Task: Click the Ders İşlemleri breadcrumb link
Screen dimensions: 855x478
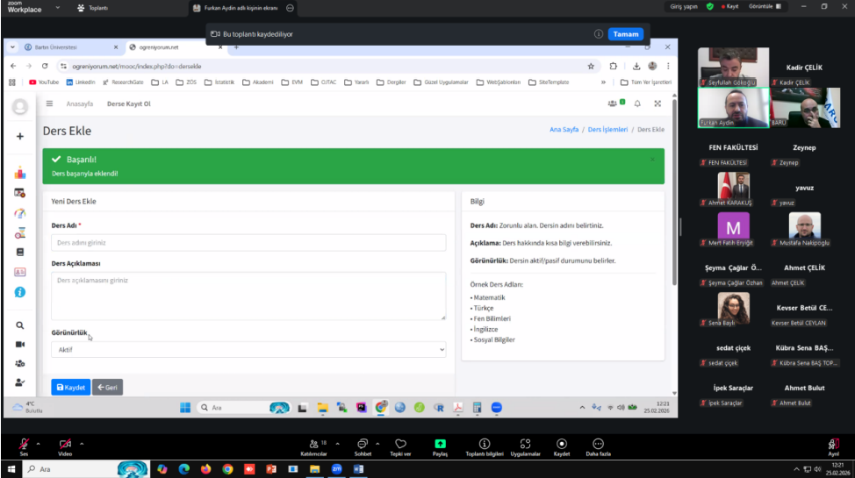Action: pyautogui.click(x=607, y=130)
